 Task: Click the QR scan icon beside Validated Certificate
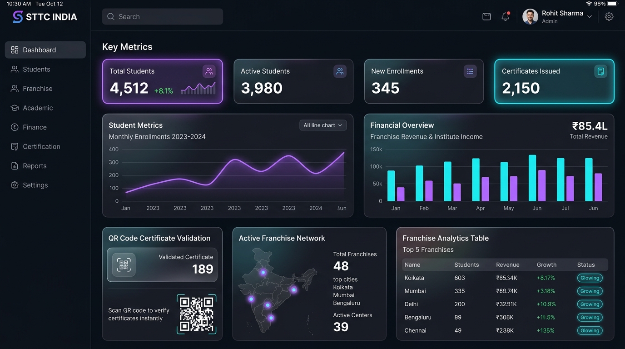coord(124,265)
